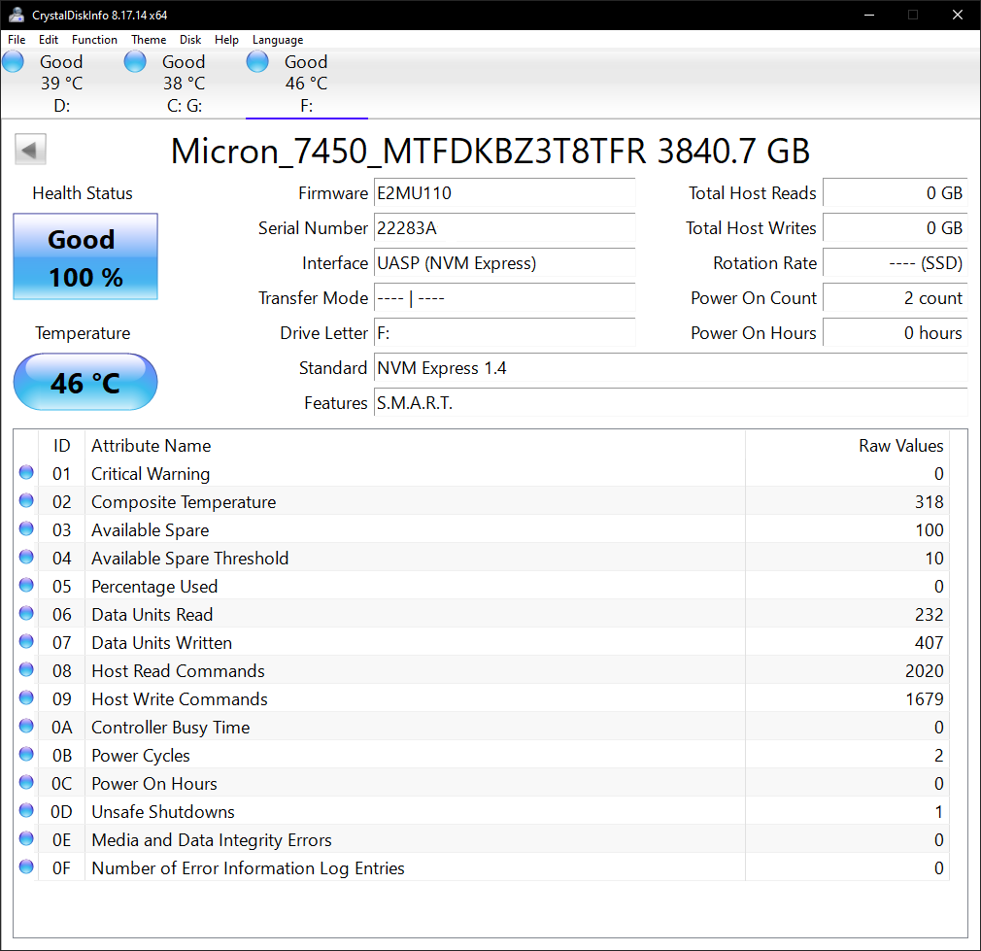Click the Attribute Name column header
Viewport: 981px width, 951px height.
coord(415,446)
